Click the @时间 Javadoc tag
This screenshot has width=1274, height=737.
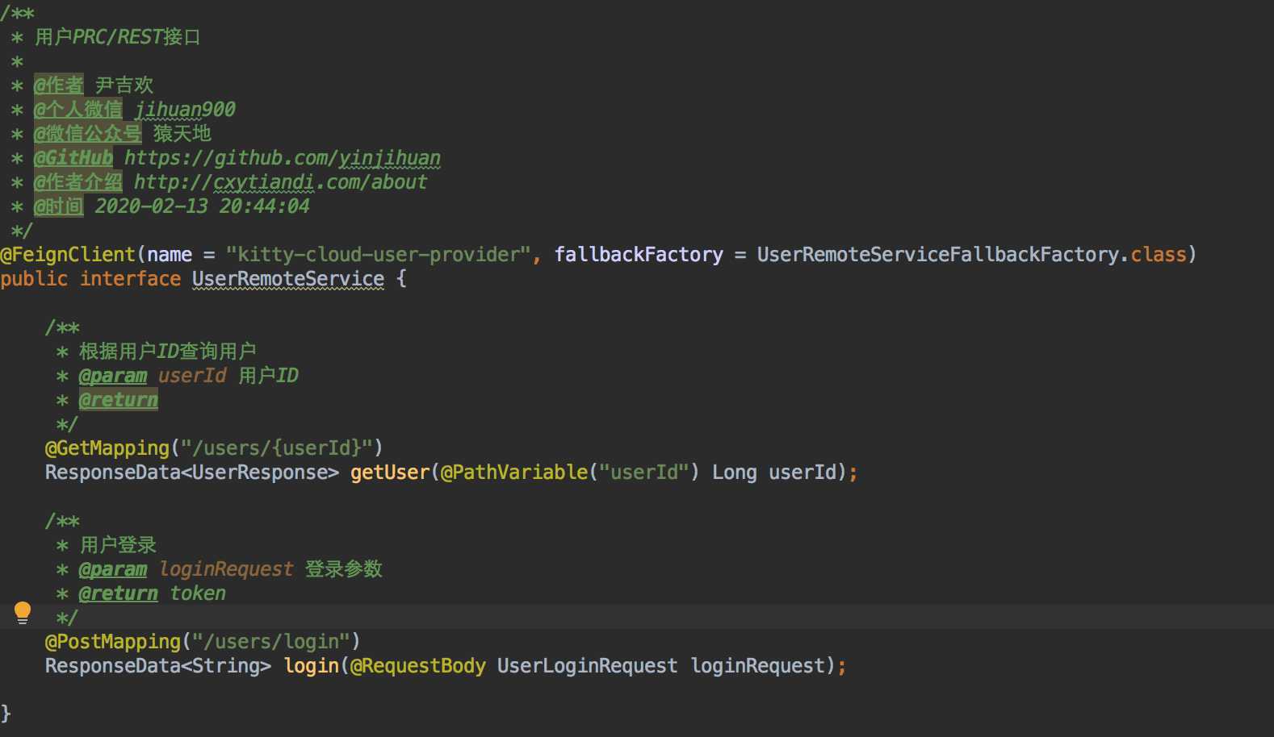59,206
